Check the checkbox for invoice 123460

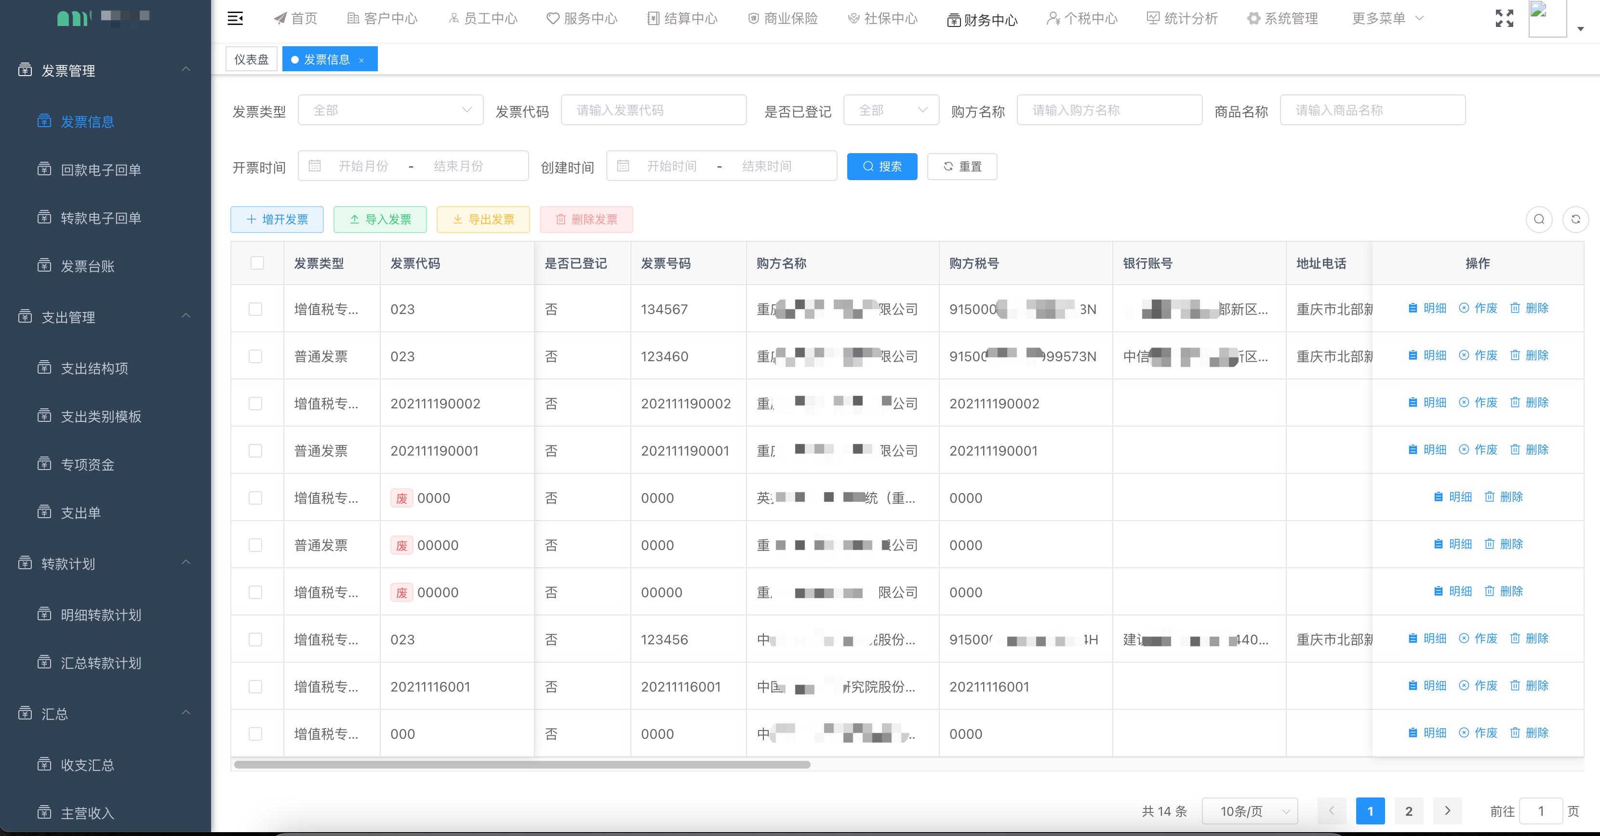click(255, 356)
